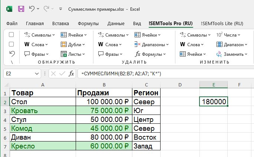Select the cell with 100 000.00 ₽

104,102
